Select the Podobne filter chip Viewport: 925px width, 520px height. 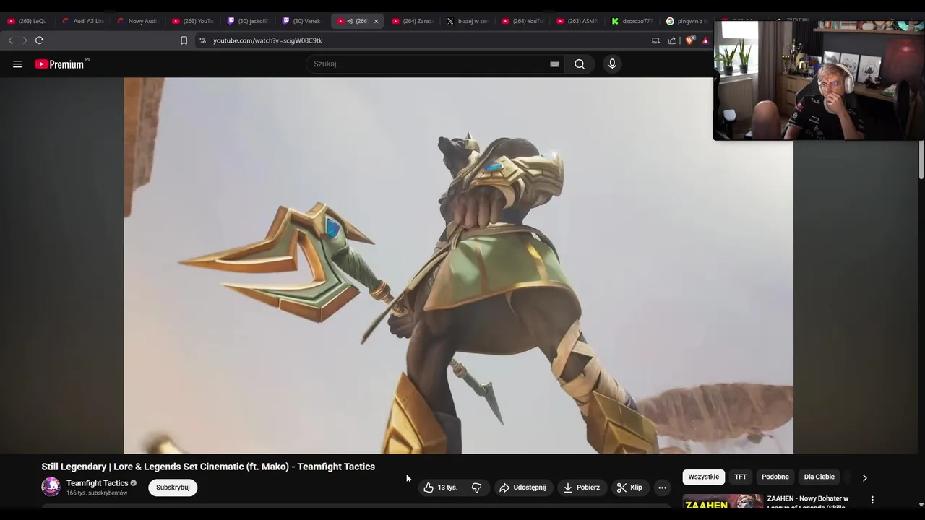point(775,477)
